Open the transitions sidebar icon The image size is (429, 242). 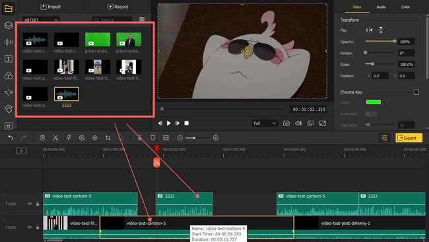tap(9, 92)
